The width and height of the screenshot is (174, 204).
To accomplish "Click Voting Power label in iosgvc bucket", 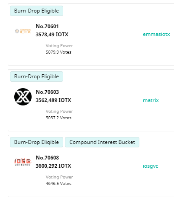I will pos(59,177).
